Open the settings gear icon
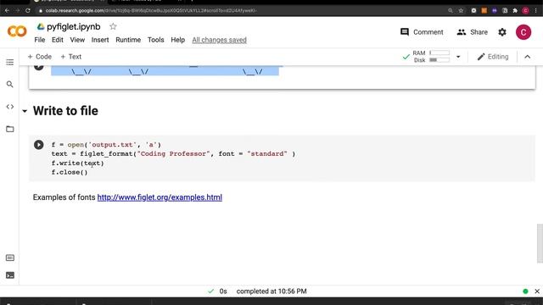Screen dimensions: 543x305 pos(502,32)
